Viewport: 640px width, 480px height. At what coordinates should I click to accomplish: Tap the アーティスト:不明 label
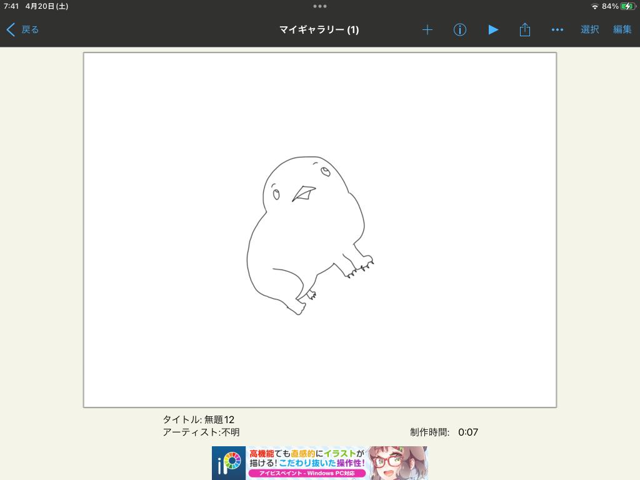[x=201, y=432]
